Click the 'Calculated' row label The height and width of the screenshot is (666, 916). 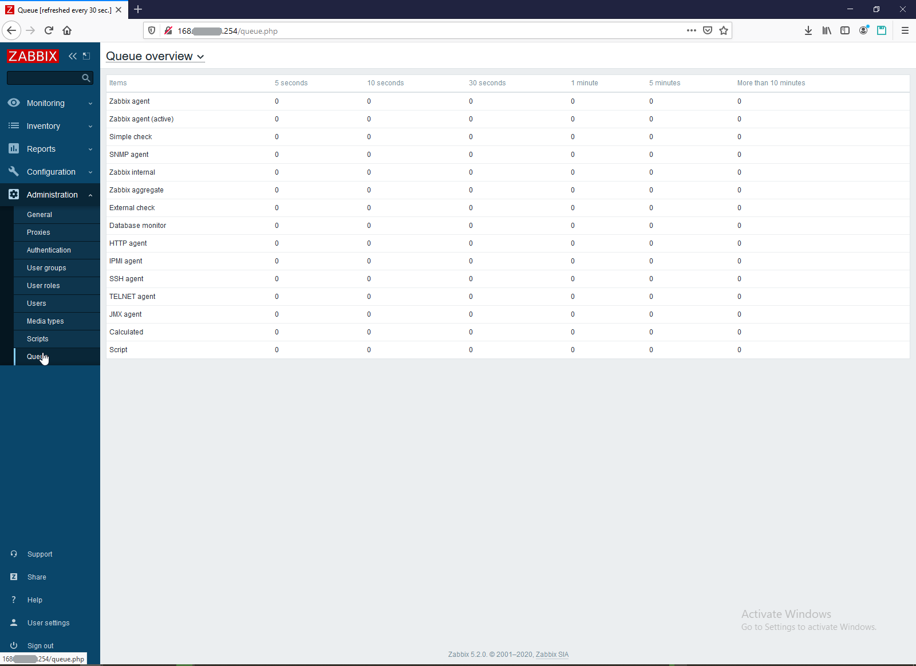[126, 332]
